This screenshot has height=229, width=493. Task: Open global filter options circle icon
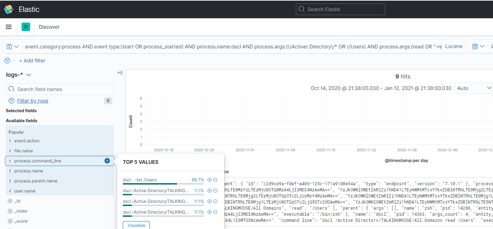[x=7, y=61]
